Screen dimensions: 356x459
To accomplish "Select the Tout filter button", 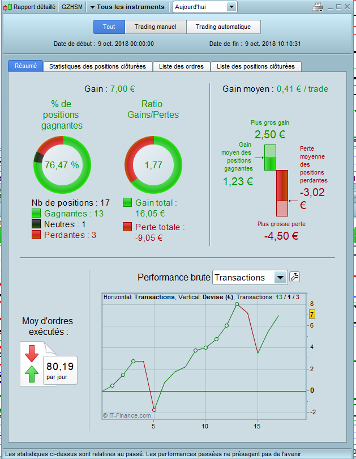I will point(109,27).
